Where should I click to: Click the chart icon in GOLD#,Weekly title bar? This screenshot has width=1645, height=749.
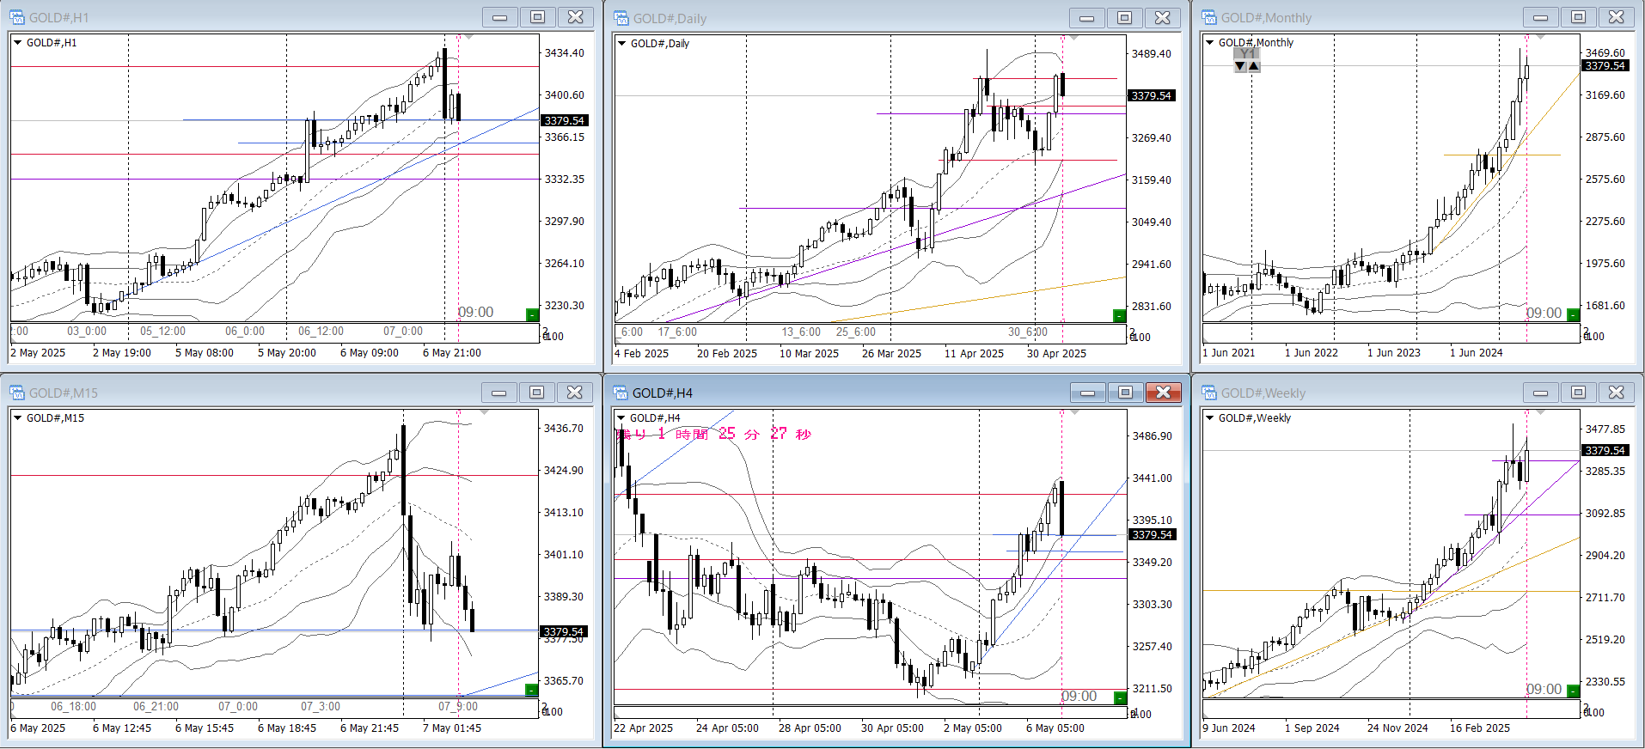point(1208,393)
